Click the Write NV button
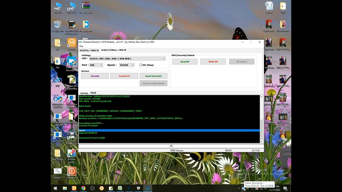Screen dimensions: 342x192 tap(213, 62)
